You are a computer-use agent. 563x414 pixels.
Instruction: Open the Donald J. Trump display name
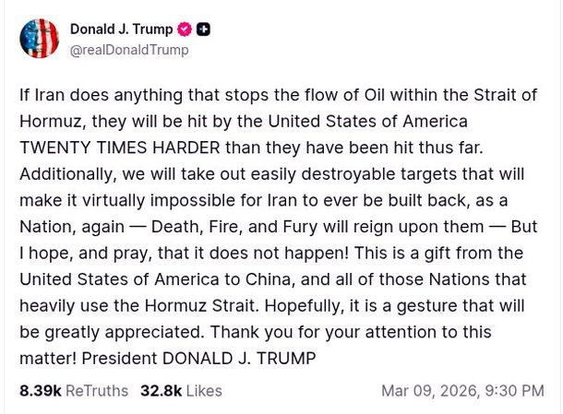[x=123, y=30]
